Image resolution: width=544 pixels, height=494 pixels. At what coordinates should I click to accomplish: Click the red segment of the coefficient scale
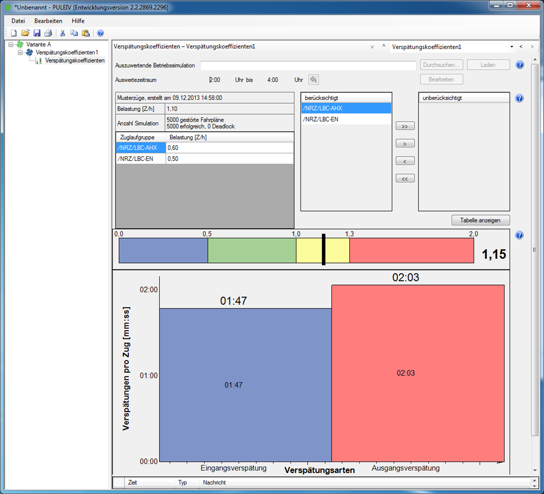411,250
